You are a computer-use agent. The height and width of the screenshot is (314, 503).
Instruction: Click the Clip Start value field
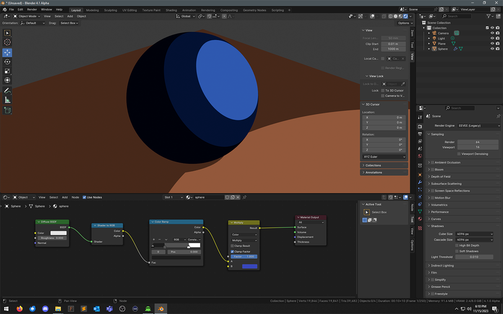tap(393, 44)
